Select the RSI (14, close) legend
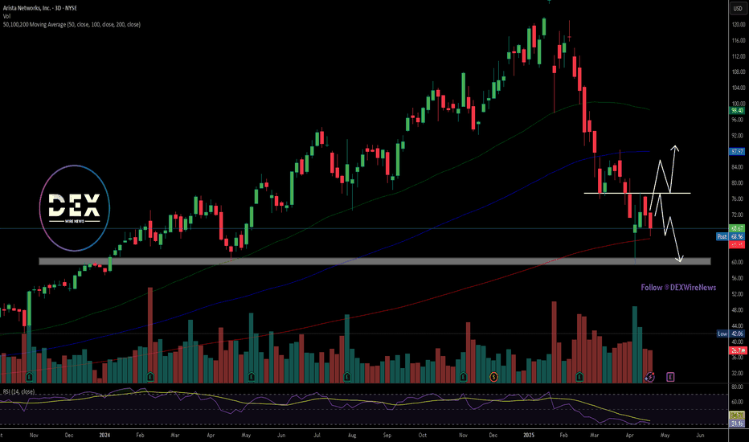 pos(18,391)
